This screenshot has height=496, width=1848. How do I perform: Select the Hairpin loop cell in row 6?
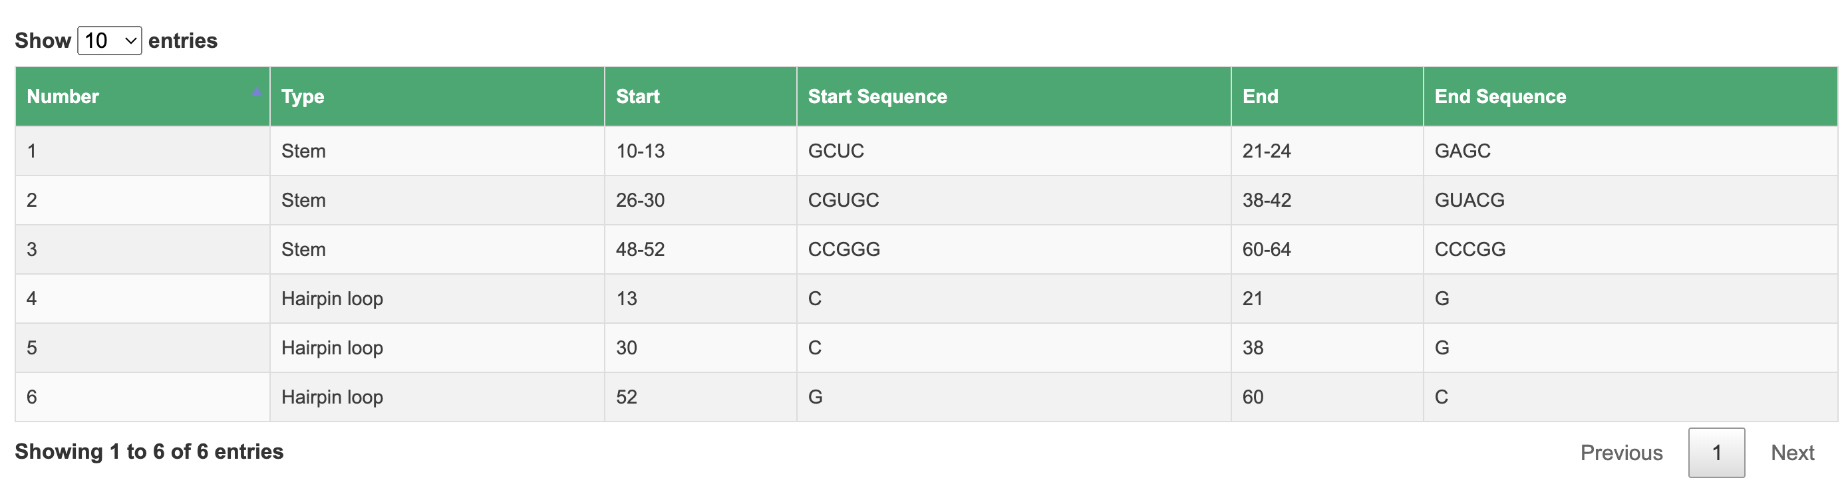tap(437, 397)
